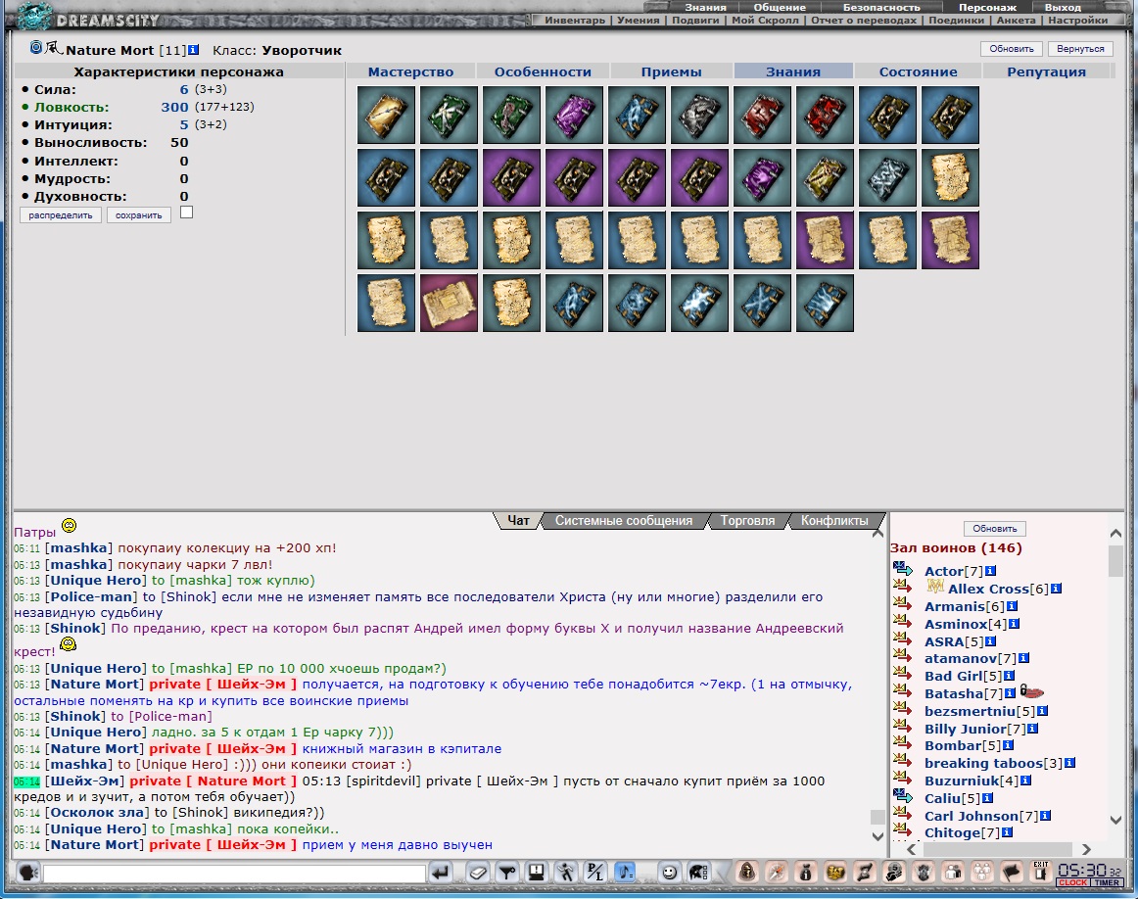Select the parchment map on pink background

449,303
